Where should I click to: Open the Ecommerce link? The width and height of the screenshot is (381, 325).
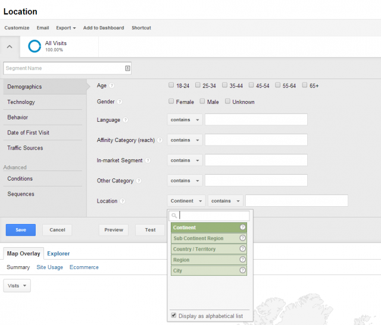coord(84,267)
